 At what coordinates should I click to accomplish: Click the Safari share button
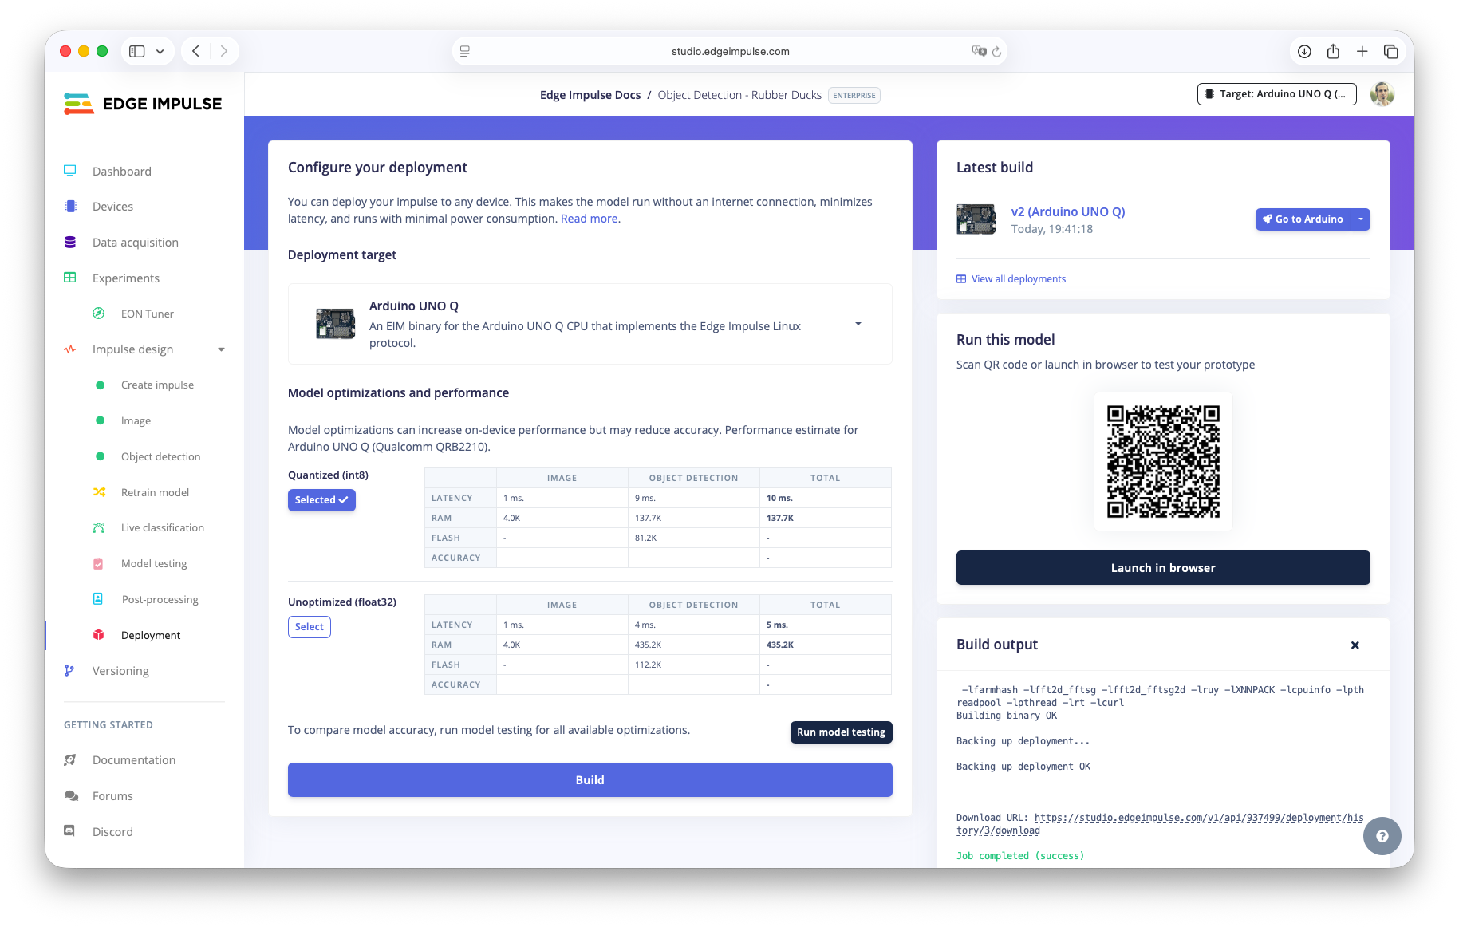point(1333,51)
